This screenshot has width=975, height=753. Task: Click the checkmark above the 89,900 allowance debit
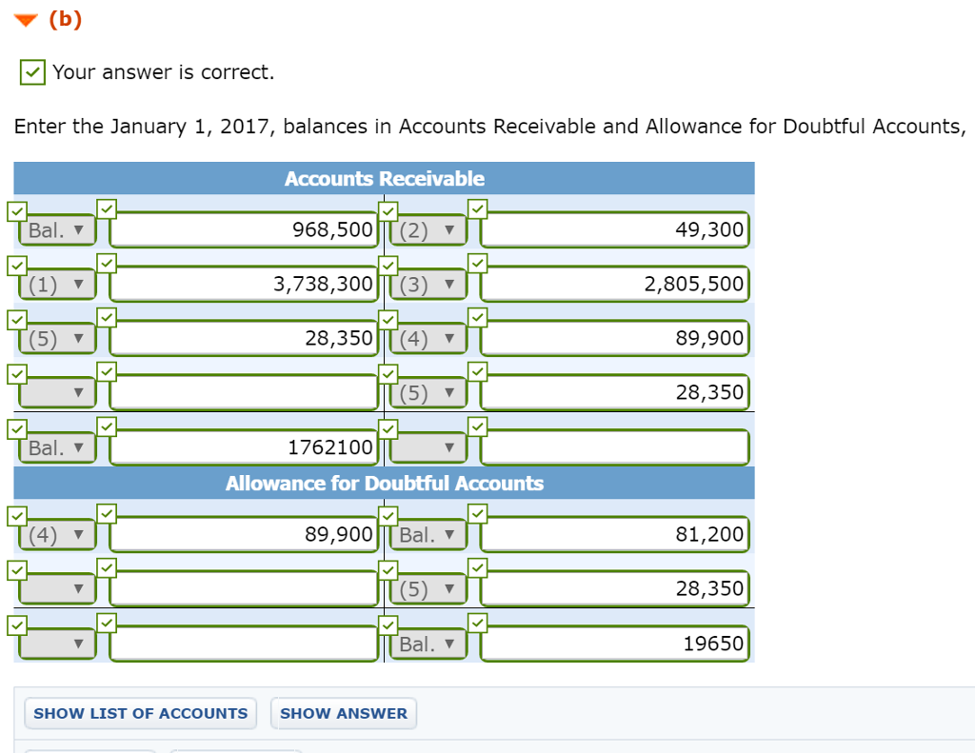[x=107, y=512]
